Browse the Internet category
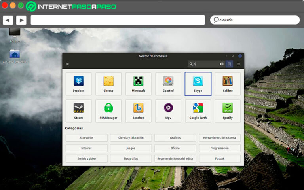304x190 pixels. point(86,148)
